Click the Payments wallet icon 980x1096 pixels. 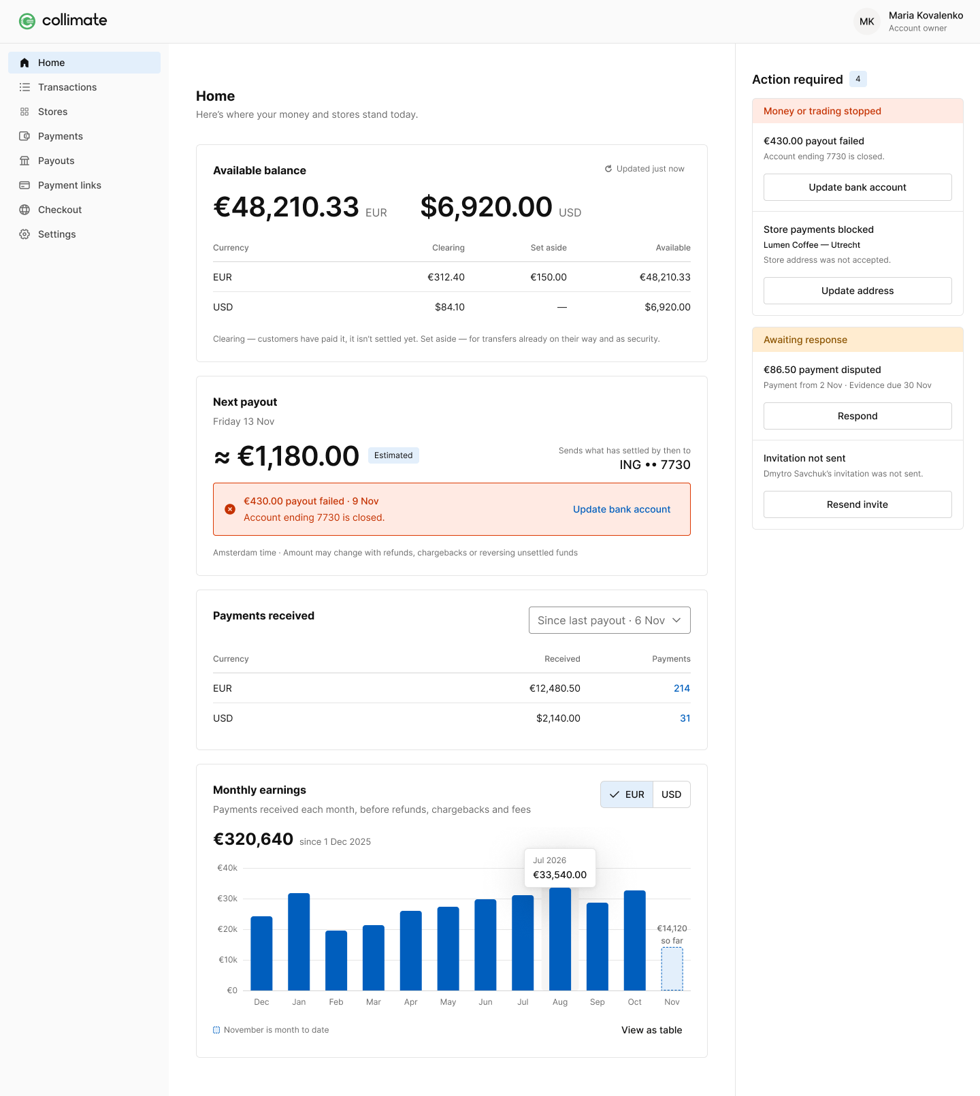24,136
